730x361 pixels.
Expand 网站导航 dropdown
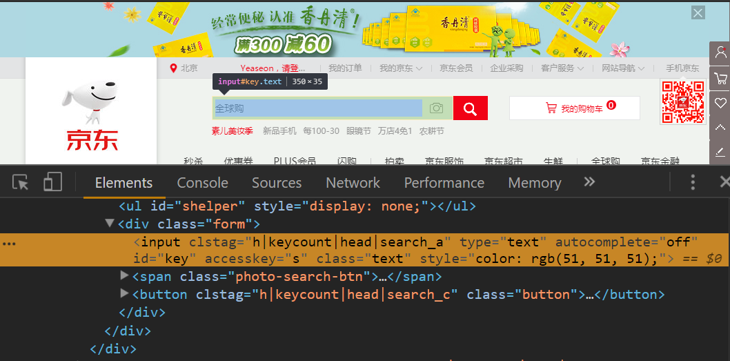click(x=623, y=68)
